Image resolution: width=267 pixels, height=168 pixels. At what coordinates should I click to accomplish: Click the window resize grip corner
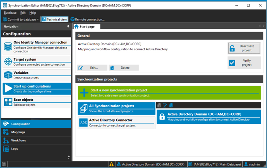(x=265, y=166)
